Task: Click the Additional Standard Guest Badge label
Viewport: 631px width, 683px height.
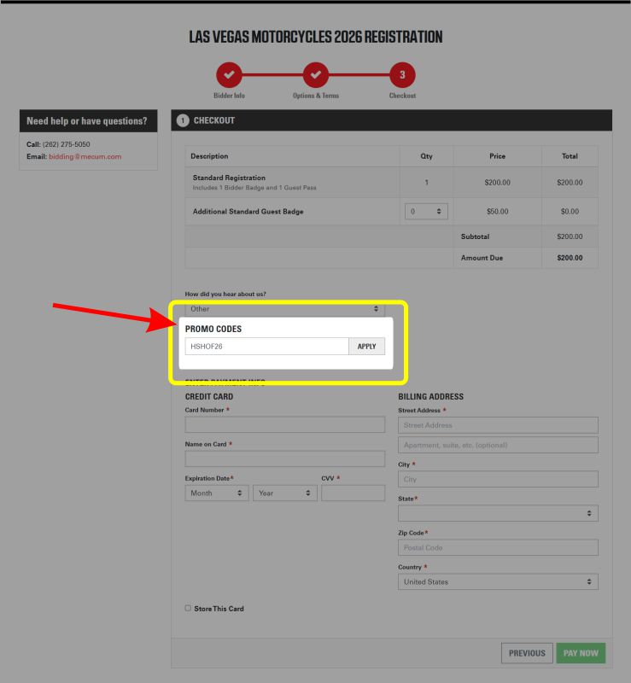Action: (248, 211)
